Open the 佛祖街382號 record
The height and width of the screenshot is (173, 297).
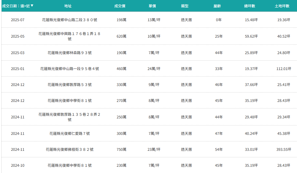click(x=69, y=149)
